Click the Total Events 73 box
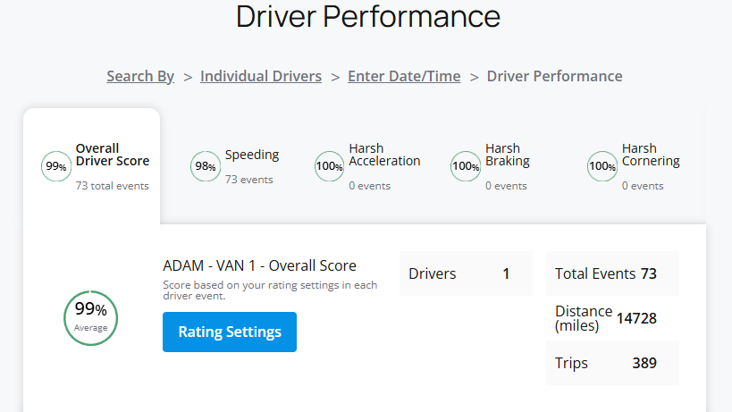The width and height of the screenshot is (732, 412). pyautogui.click(x=612, y=273)
